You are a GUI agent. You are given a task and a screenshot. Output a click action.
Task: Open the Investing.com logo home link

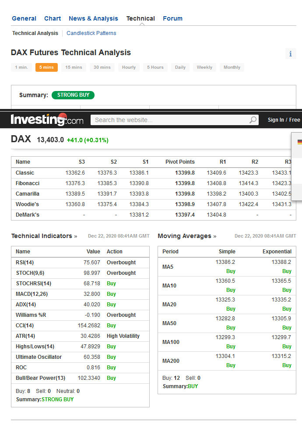47,119
